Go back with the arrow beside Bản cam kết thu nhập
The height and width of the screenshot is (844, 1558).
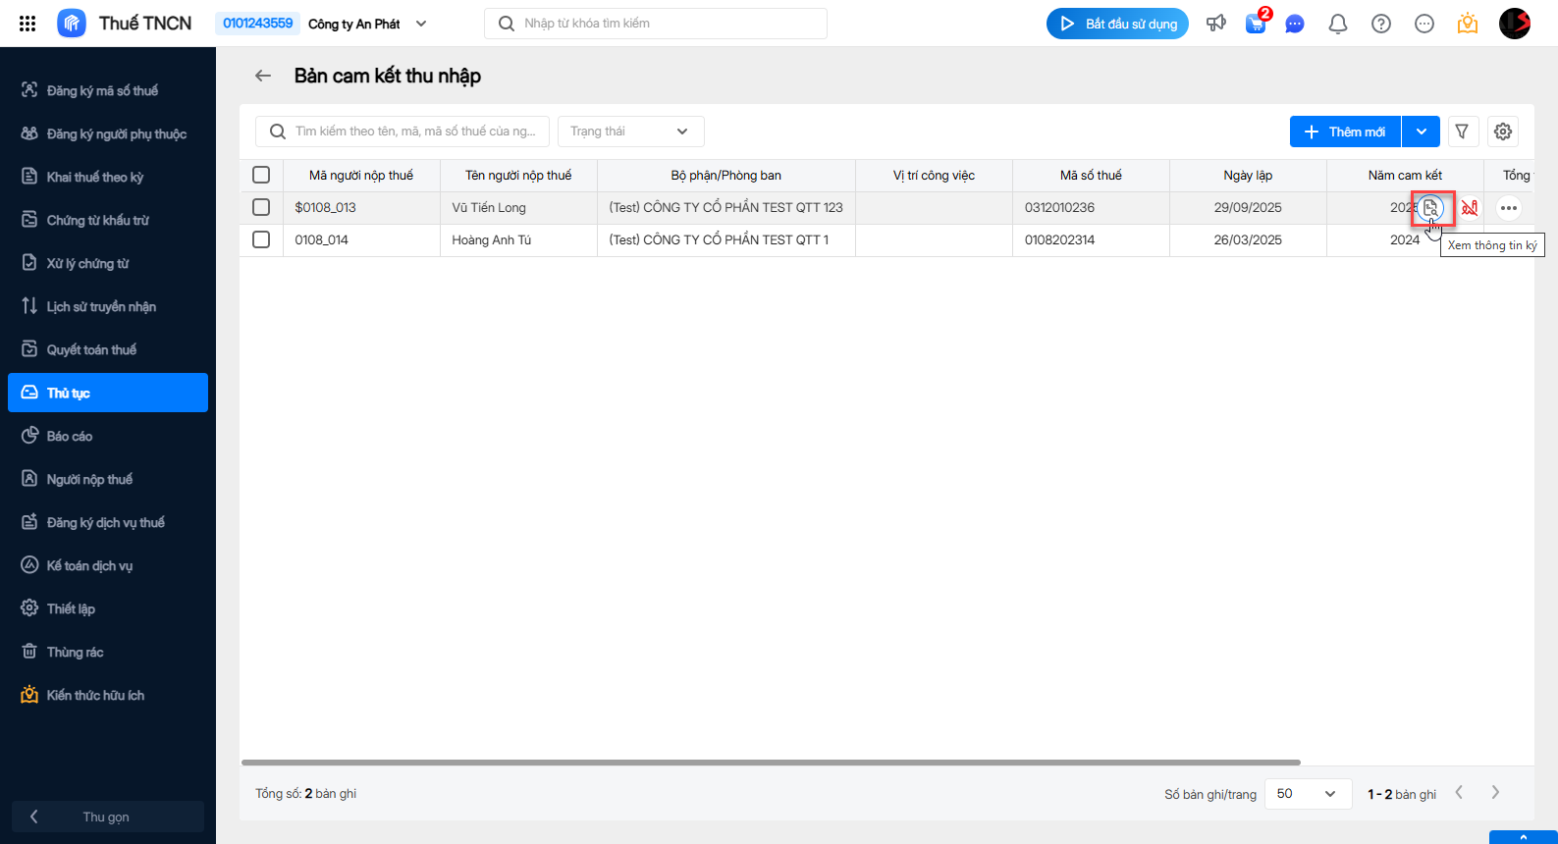click(263, 76)
